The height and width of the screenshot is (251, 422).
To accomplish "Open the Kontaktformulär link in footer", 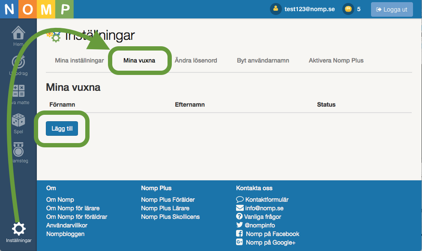I will (x=266, y=200).
